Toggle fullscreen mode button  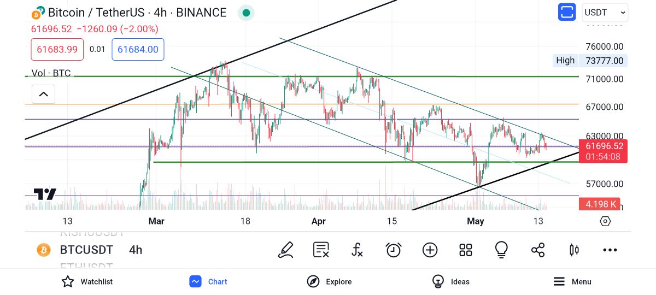tap(567, 12)
